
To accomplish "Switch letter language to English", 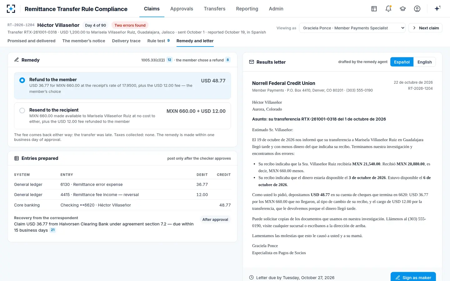I will pos(425,62).
